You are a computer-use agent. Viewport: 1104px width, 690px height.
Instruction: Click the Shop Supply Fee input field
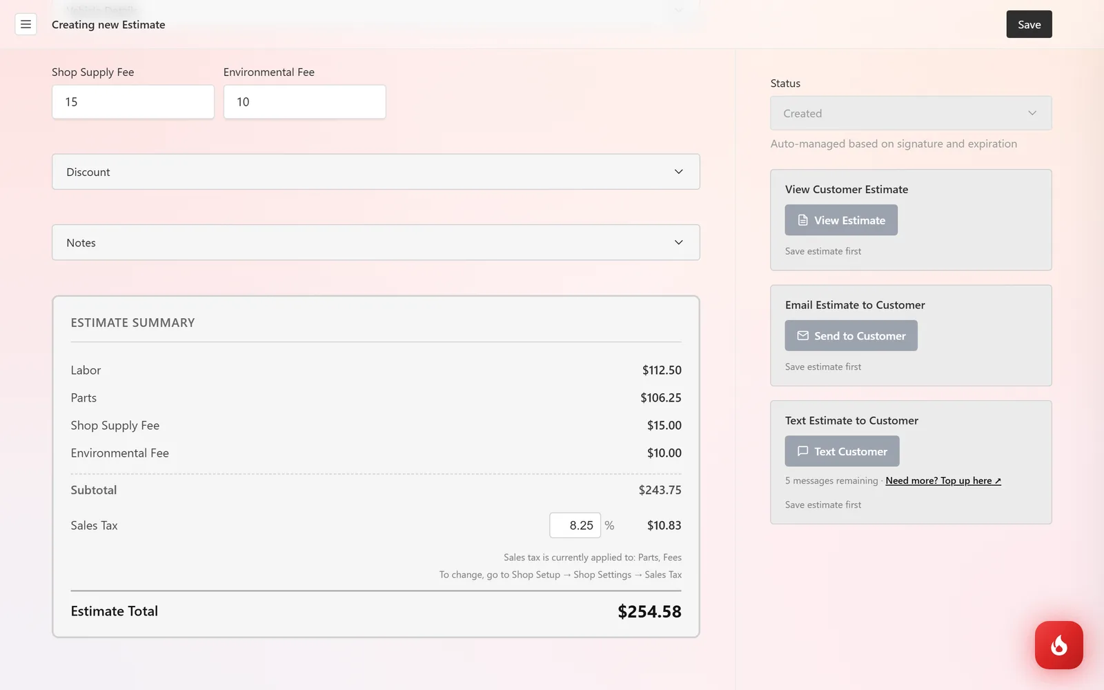pyautogui.click(x=133, y=102)
